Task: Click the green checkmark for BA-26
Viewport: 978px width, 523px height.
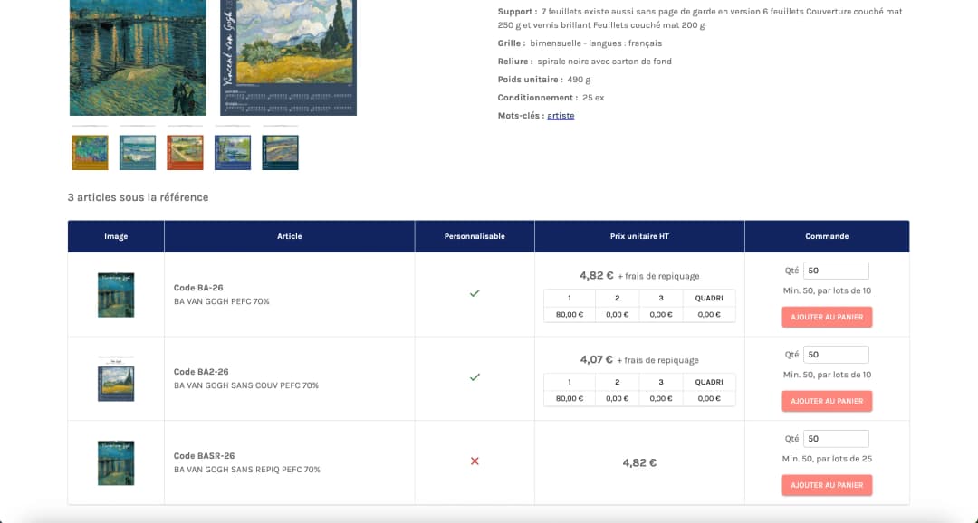Action: point(475,293)
